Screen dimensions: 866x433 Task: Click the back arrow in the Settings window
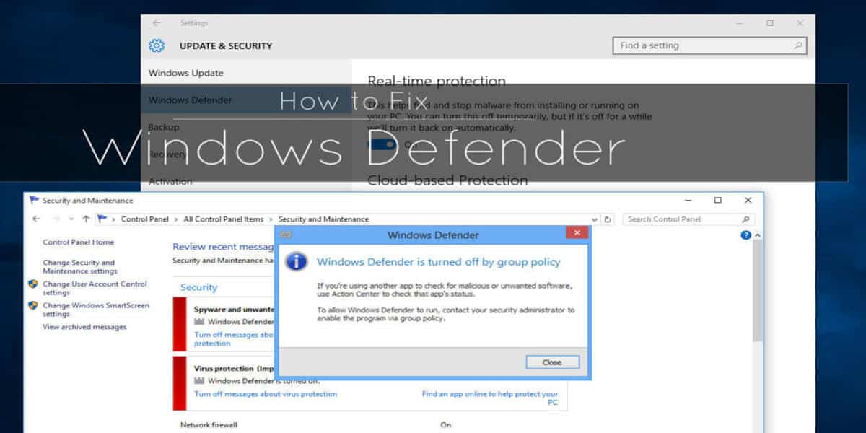click(x=156, y=22)
